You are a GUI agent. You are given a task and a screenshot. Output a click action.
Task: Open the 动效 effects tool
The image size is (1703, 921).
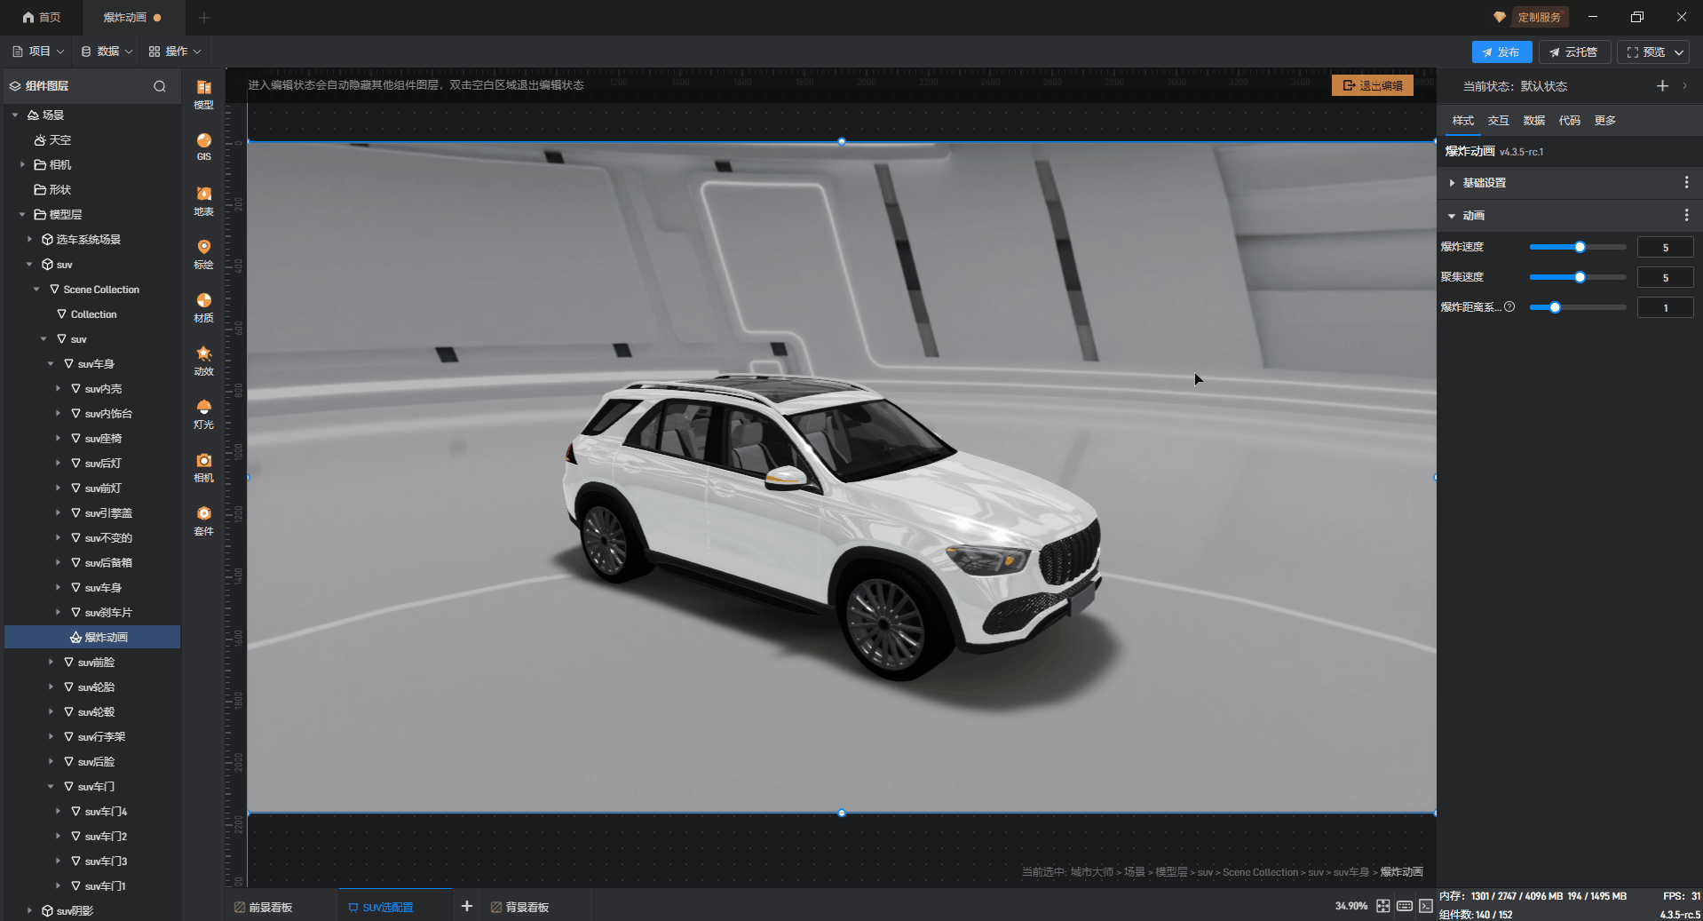[204, 361]
